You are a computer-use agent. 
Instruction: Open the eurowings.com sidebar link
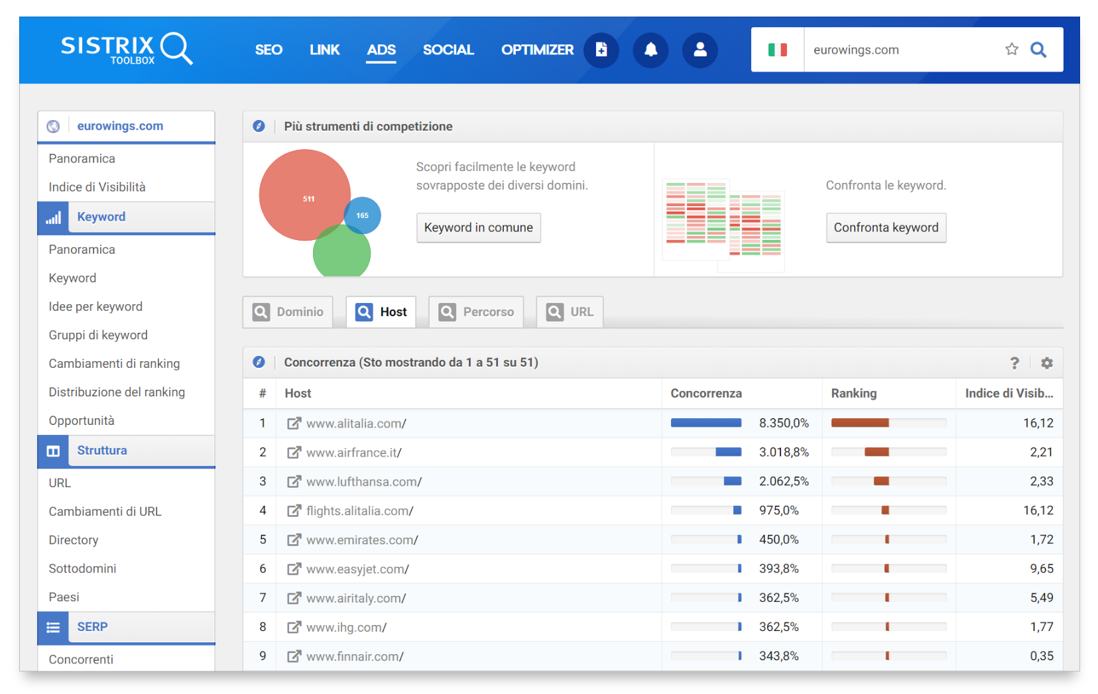click(x=120, y=126)
